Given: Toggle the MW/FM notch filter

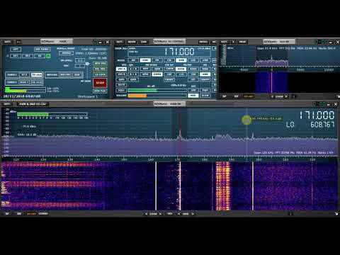Looking at the screenshot, I should tap(65, 75).
